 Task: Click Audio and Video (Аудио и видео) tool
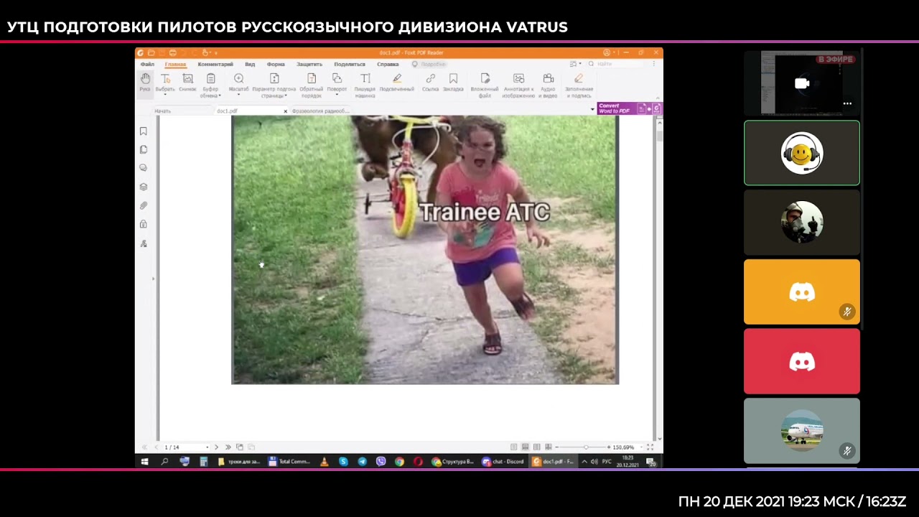pos(548,85)
